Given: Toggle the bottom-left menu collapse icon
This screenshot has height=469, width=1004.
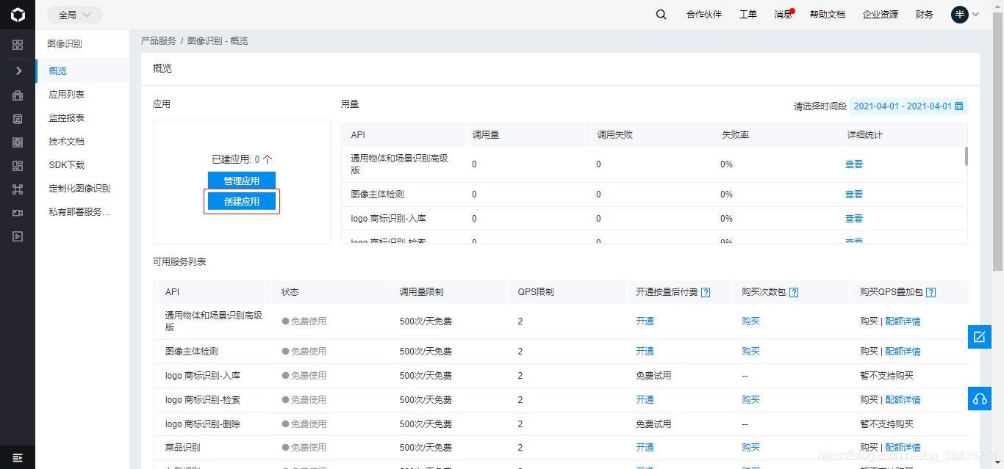Looking at the screenshot, I should [x=18, y=457].
